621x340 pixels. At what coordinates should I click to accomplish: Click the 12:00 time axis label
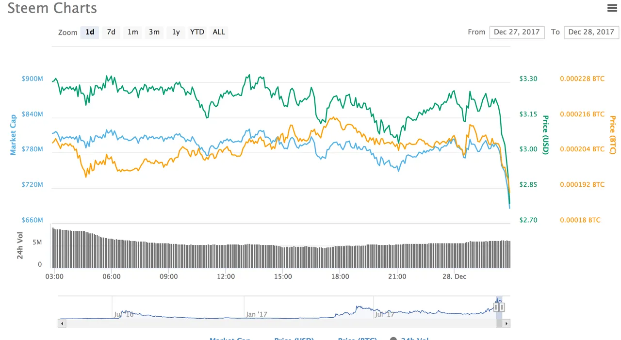(x=226, y=276)
